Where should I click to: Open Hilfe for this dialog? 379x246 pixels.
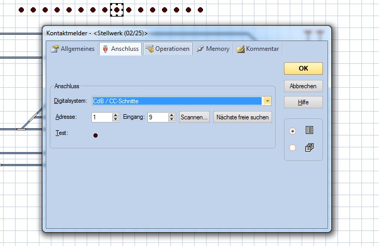(x=303, y=102)
